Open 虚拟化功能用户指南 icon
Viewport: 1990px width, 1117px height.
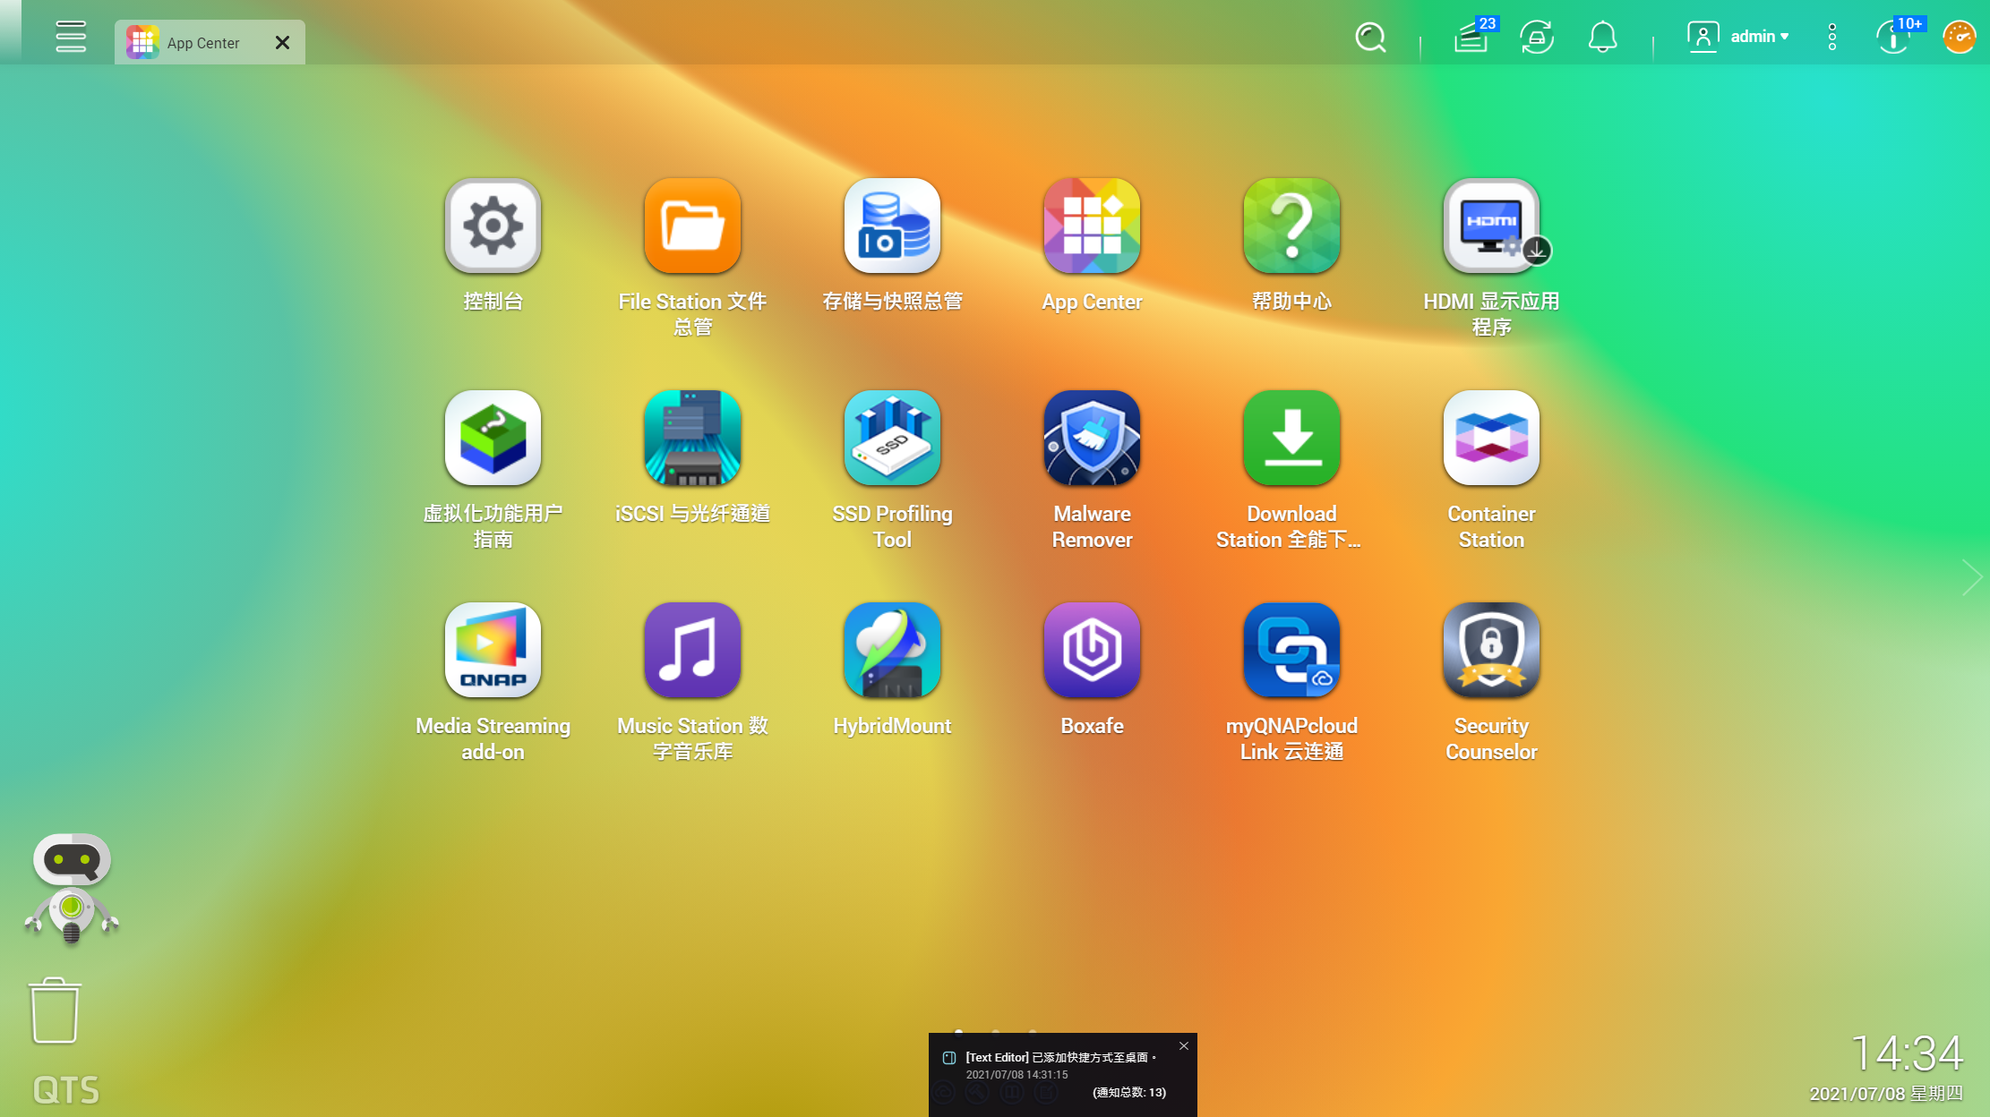point(493,438)
